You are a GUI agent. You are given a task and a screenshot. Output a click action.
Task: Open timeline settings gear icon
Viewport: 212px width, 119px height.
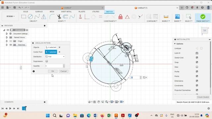(x=209, y=108)
